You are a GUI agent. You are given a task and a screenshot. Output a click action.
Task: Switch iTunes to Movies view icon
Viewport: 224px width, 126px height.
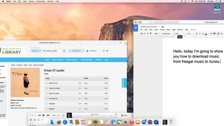click(x=34, y=120)
